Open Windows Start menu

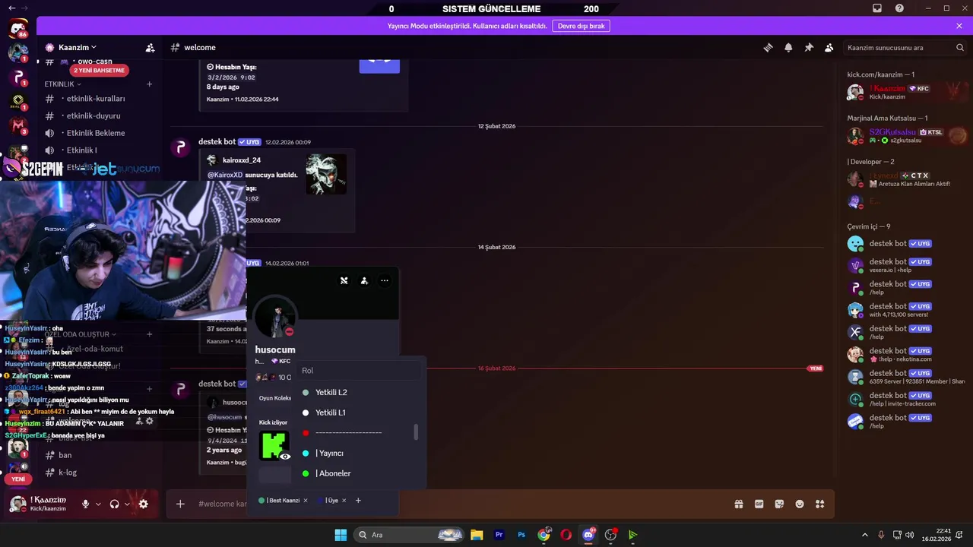click(x=341, y=535)
